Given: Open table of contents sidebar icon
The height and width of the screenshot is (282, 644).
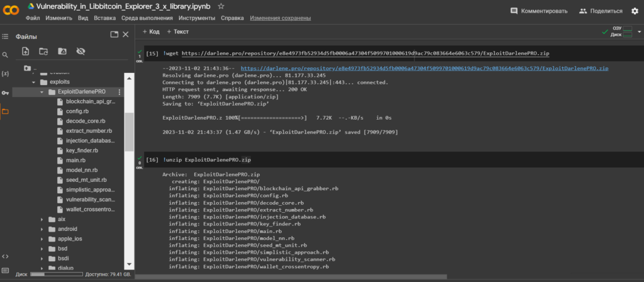Looking at the screenshot, I should [5, 37].
